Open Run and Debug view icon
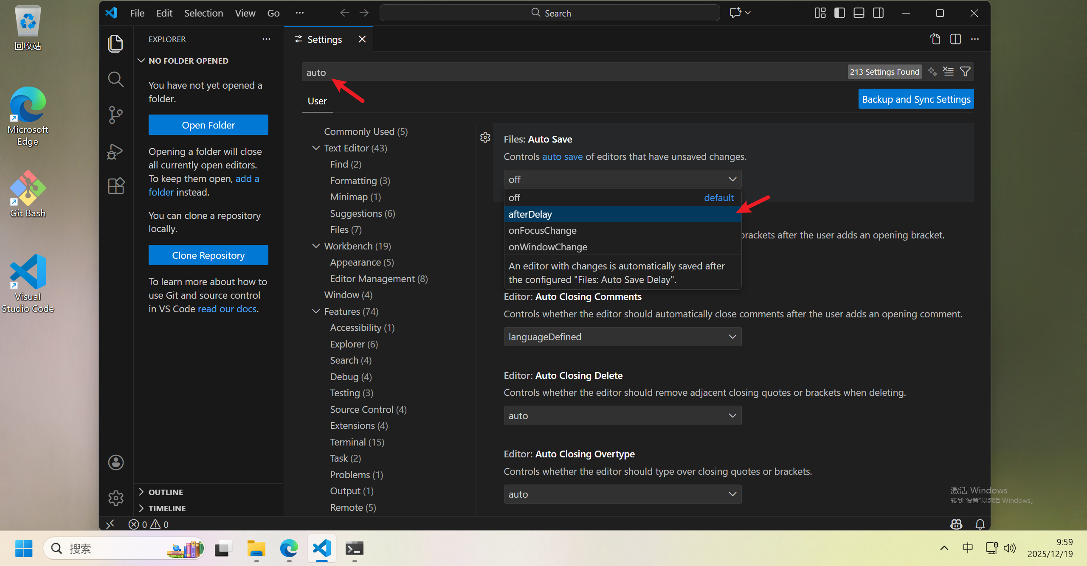Image resolution: width=1087 pixels, height=566 pixels. tap(115, 151)
